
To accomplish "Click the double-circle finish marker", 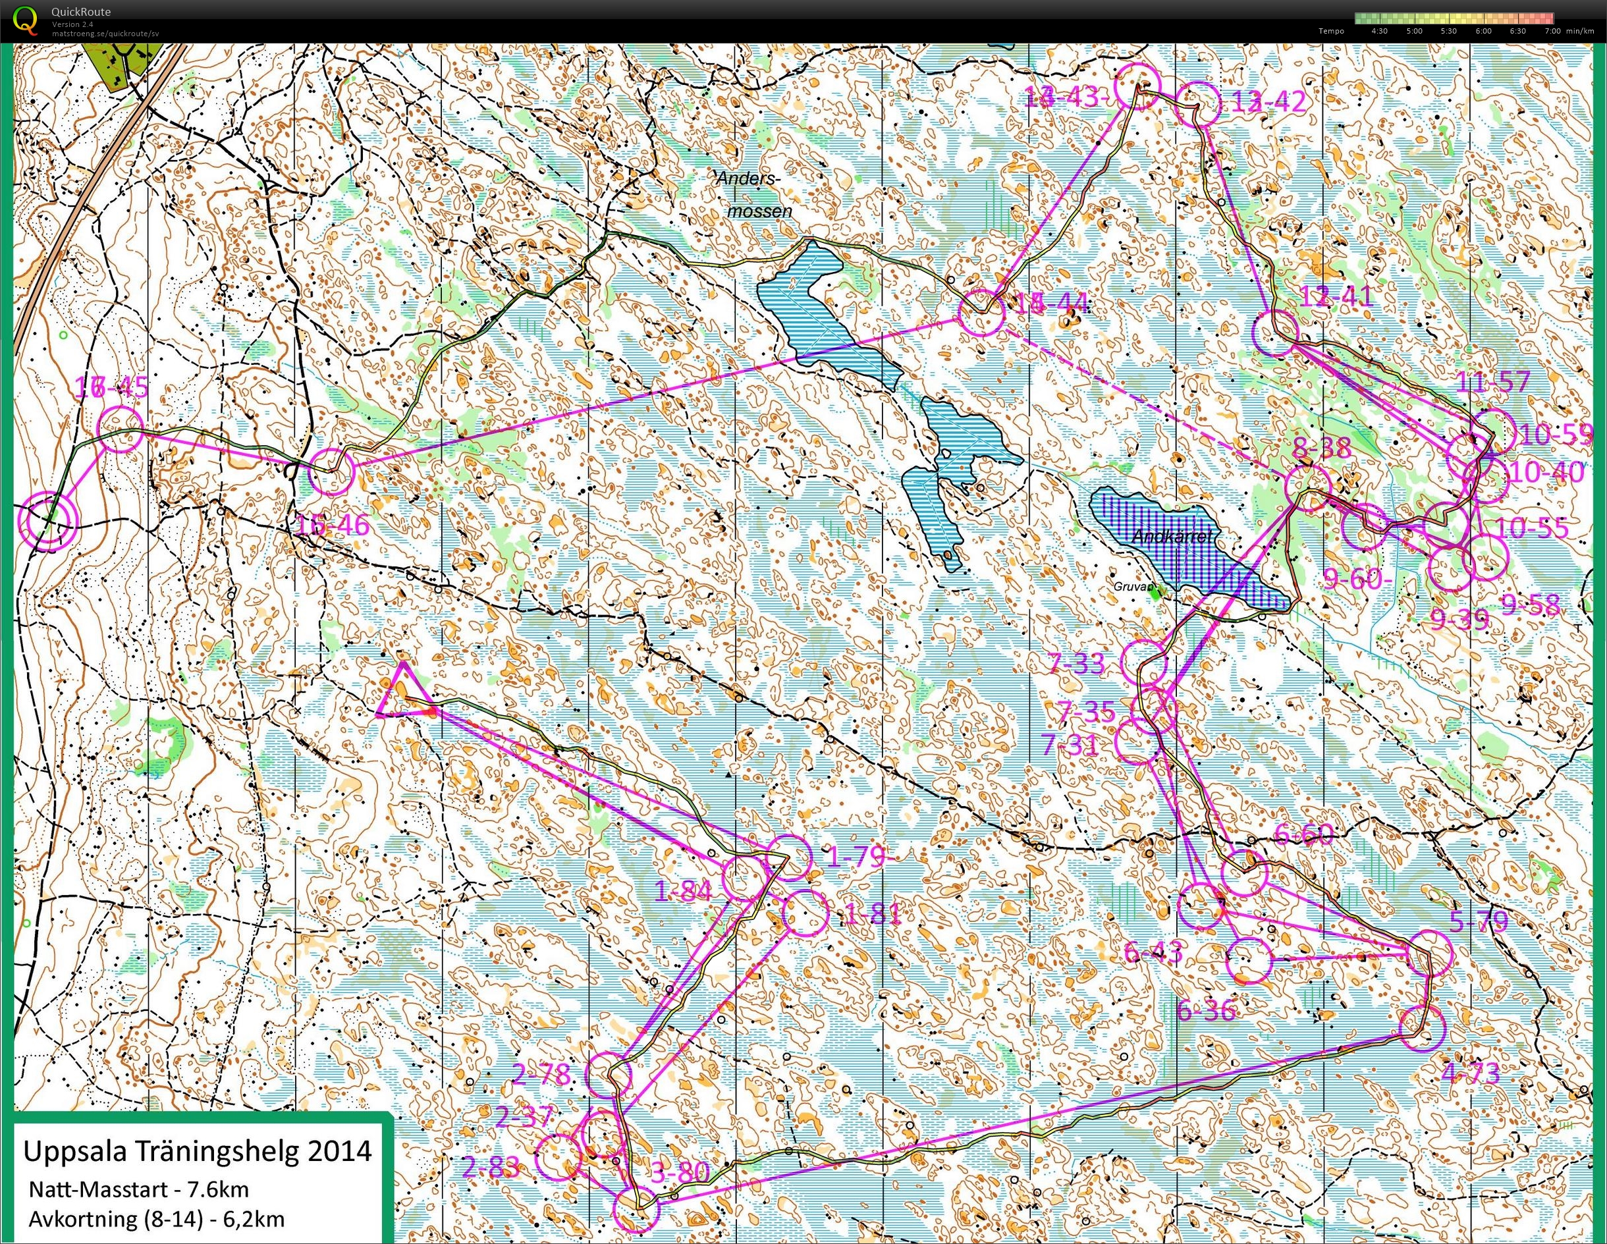I will point(48,521).
